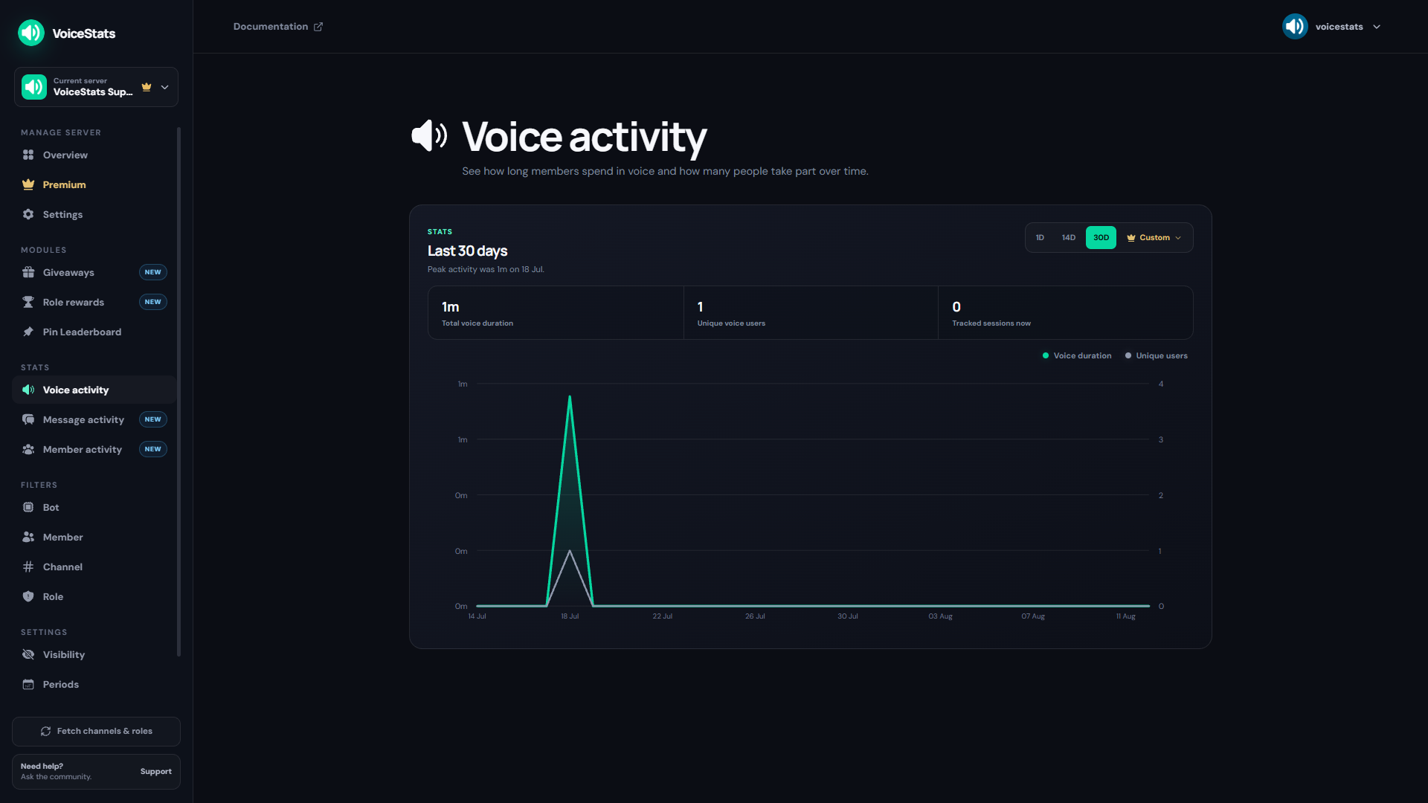1428x803 pixels.
Task: Select the 14D range option
Action: (x=1069, y=238)
